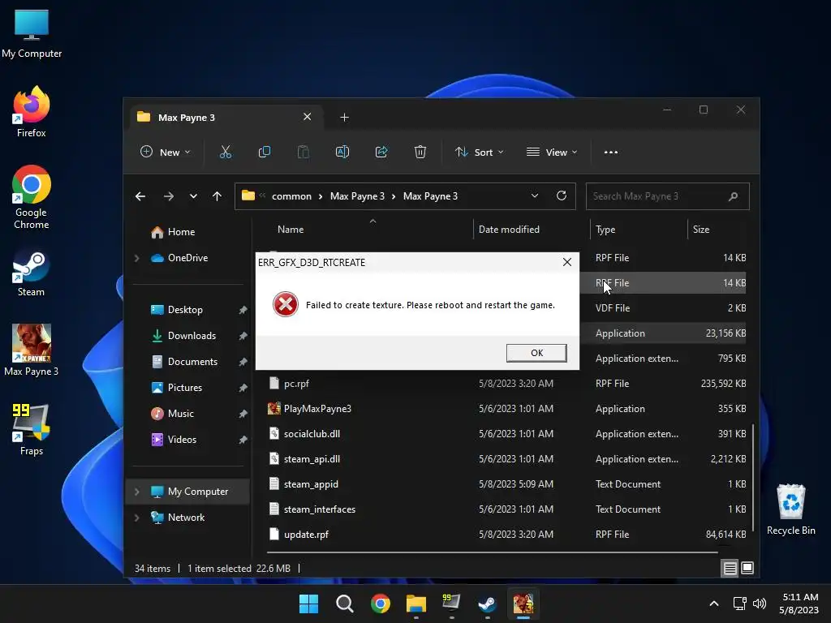The height and width of the screenshot is (623, 831).
Task: Sort by the Name column header
Action: (x=291, y=230)
